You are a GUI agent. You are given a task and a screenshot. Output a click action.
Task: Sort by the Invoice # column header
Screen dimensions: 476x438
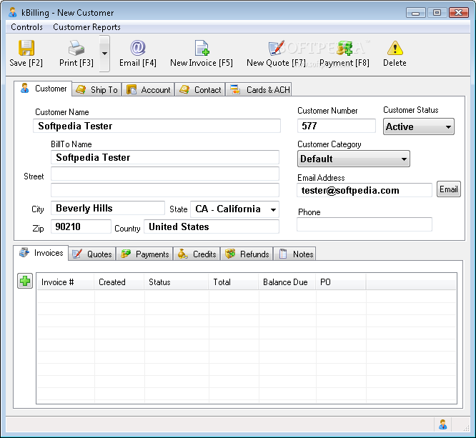(x=65, y=282)
